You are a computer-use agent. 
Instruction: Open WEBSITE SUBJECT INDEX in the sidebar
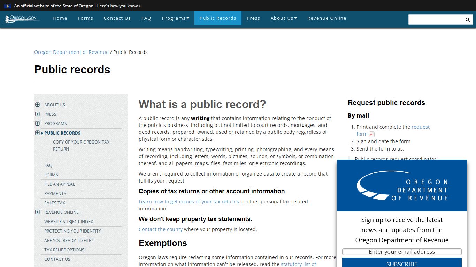coord(69,222)
